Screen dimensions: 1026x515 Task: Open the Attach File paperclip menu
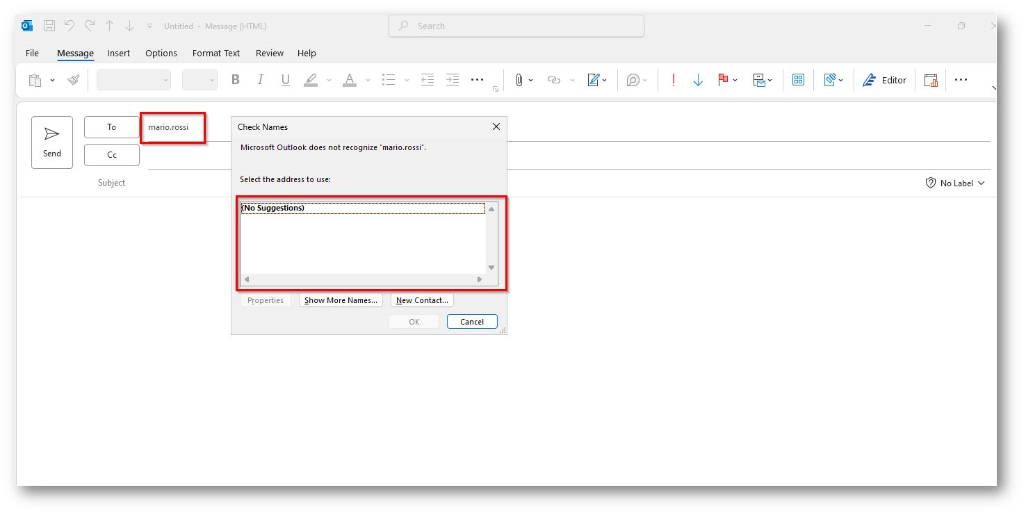click(x=519, y=80)
